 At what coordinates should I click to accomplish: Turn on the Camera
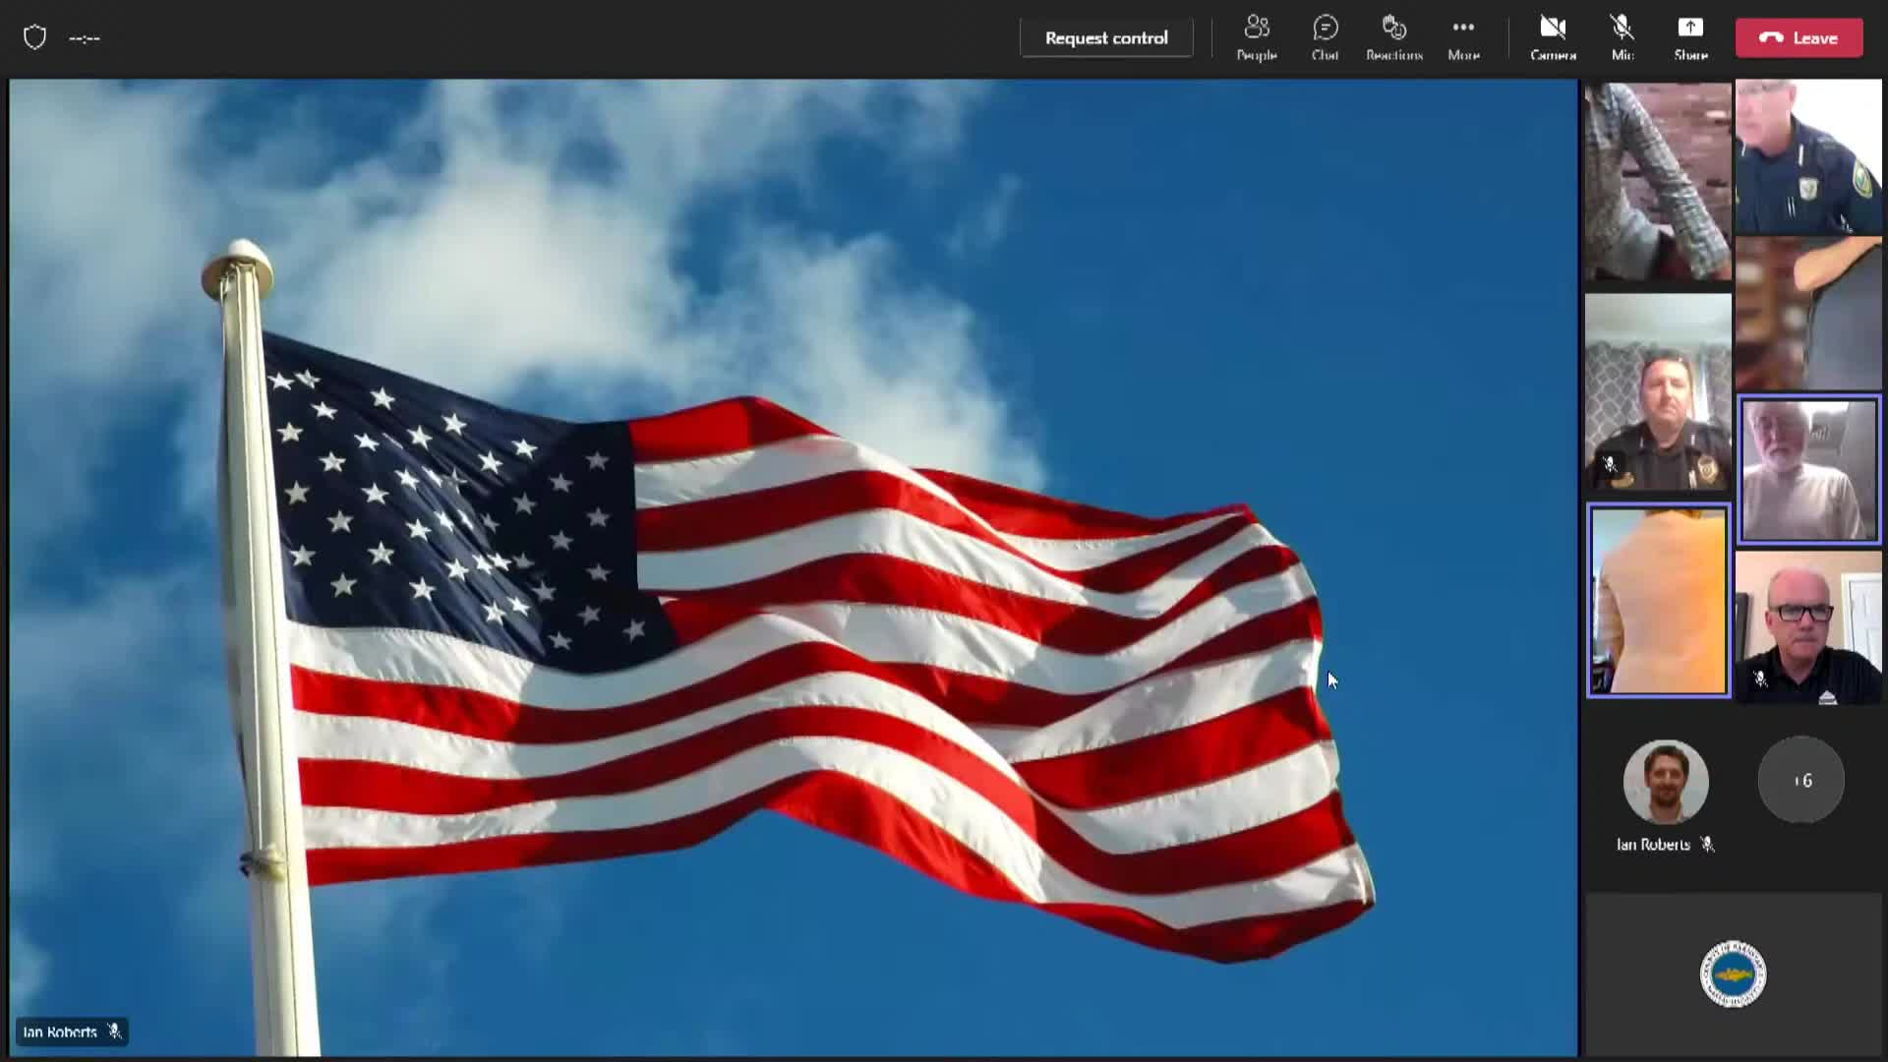click(1553, 37)
